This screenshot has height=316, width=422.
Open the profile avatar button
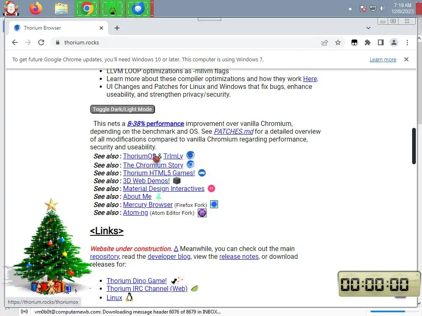pos(394,42)
